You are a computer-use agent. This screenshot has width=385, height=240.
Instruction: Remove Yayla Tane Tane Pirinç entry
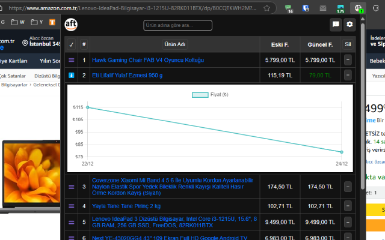coord(348,206)
